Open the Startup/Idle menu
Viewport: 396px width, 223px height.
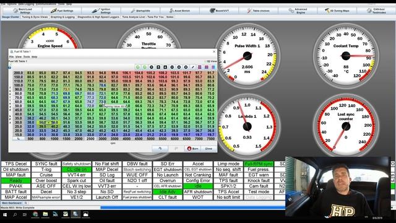point(140,11)
